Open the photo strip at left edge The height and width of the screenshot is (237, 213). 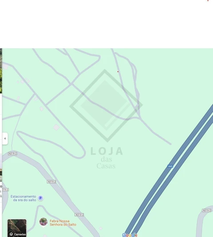(1, 71)
